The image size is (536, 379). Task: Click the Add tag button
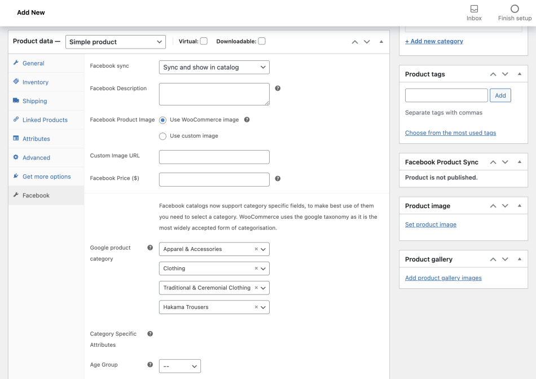click(x=500, y=95)
